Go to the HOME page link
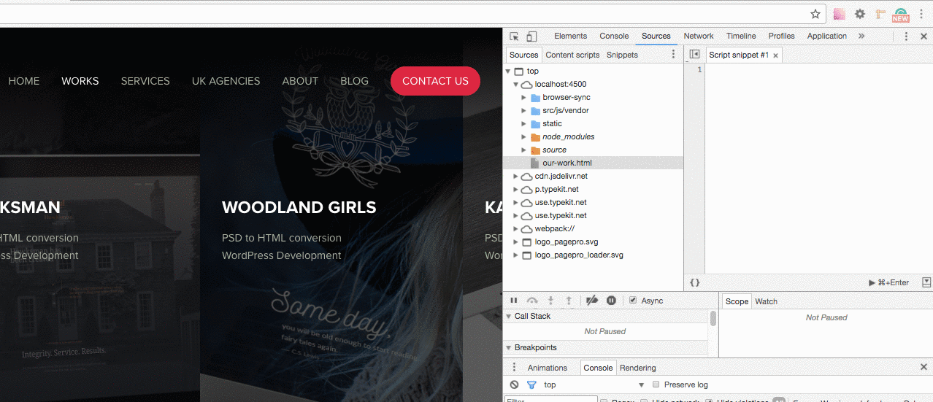Image resolution: width=933 pixels, height=402 pixels. pyautogui.click(x=24, y=81)
